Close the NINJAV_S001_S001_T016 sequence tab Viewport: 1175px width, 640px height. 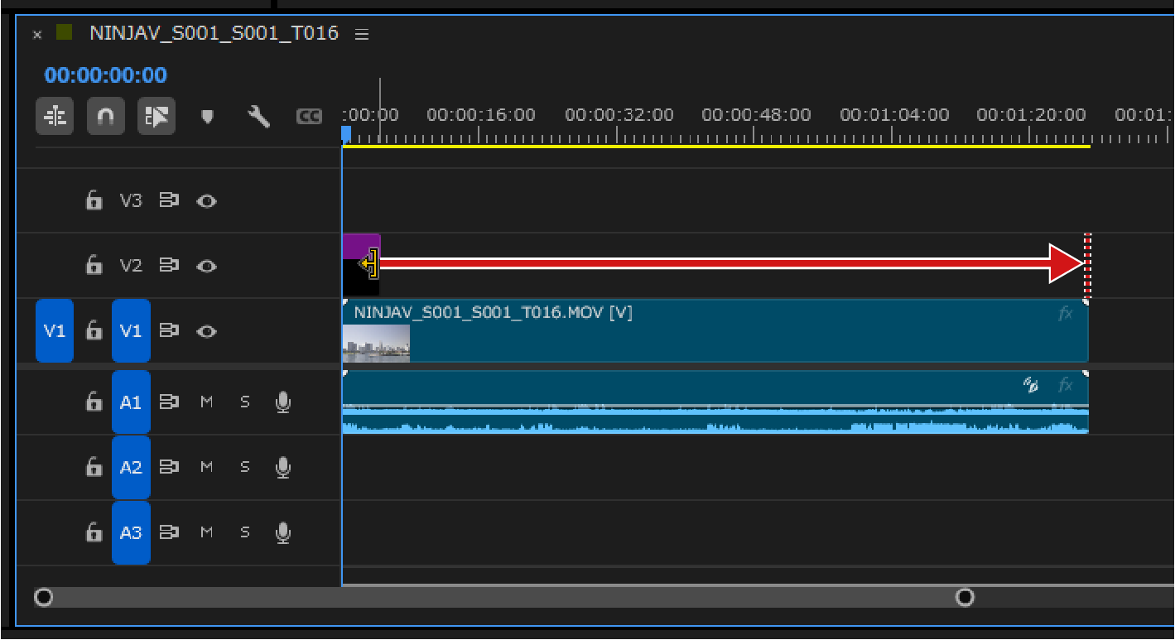pyautogui.click(x=37, y=35)
